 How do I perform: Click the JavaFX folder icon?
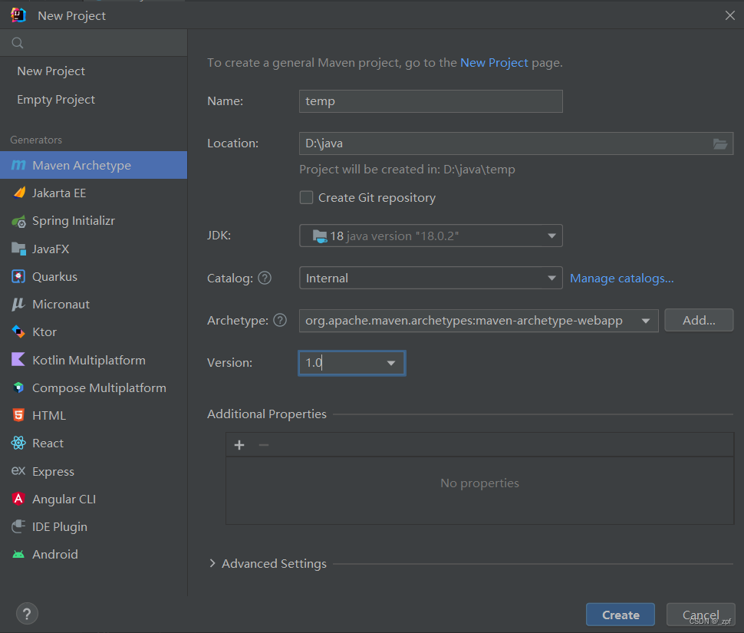coord(18,249)
